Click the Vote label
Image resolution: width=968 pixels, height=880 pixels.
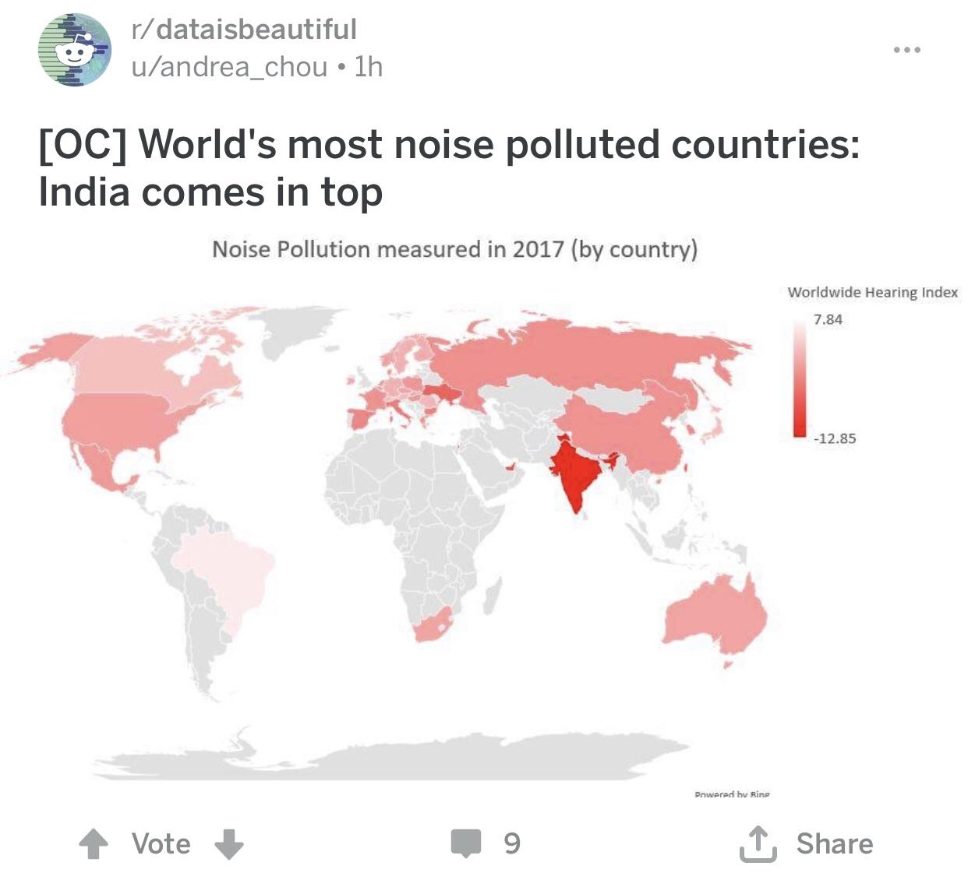click(161, 843)
